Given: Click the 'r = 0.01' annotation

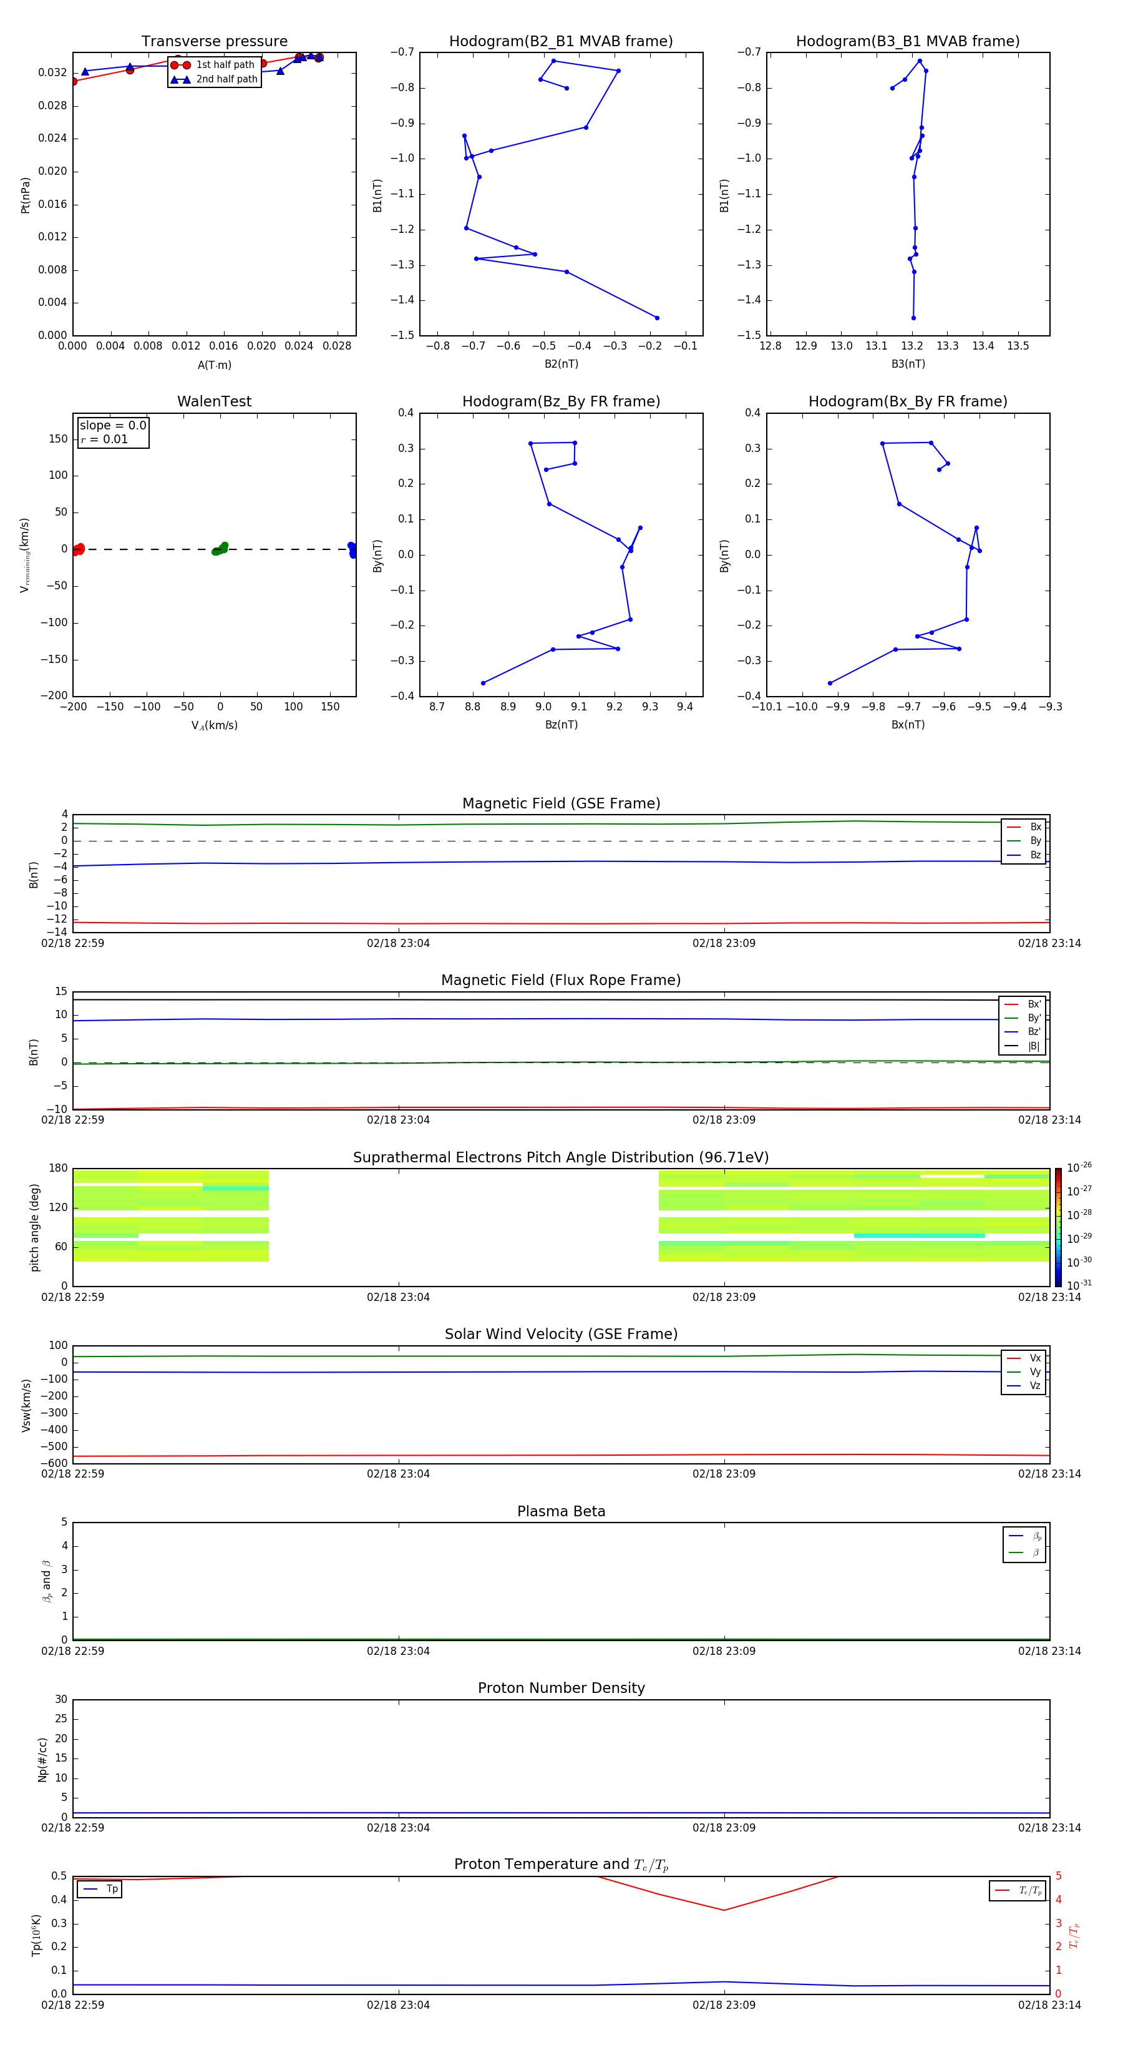Looking at the screenshot, I should click(x=104, y=439).
